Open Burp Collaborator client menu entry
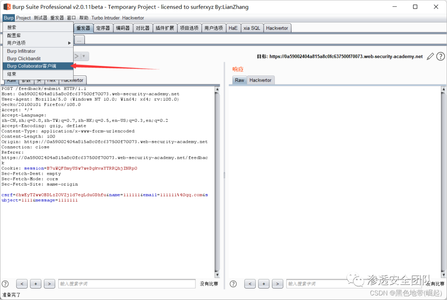447x300 pixels. 38,66
